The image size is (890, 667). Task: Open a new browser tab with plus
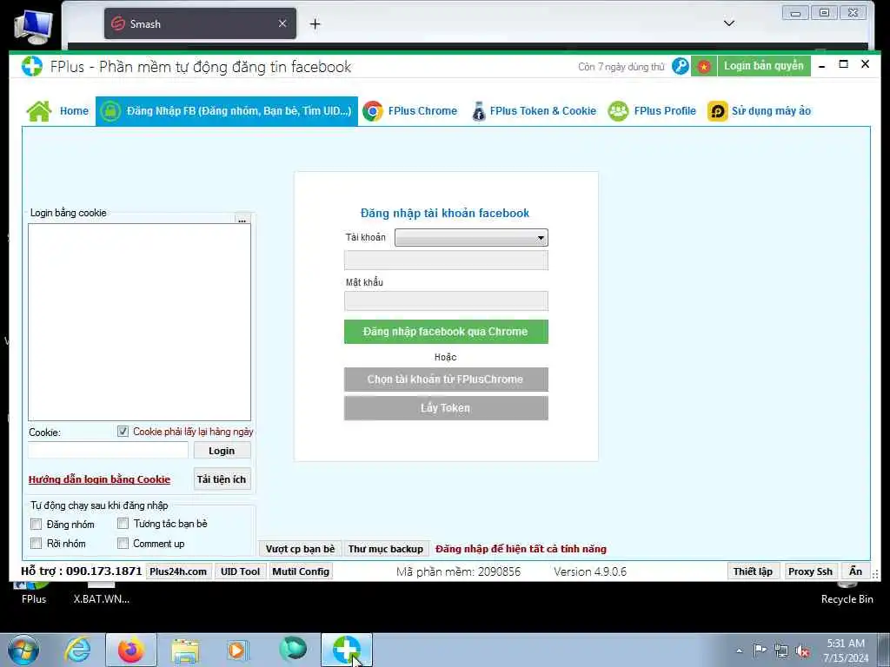pyautogui.click(x=315, y=23)
